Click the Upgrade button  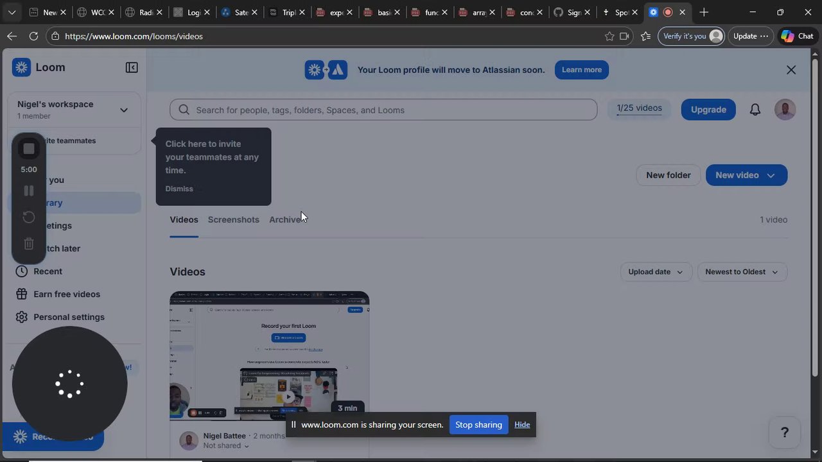tap(708, 110)
